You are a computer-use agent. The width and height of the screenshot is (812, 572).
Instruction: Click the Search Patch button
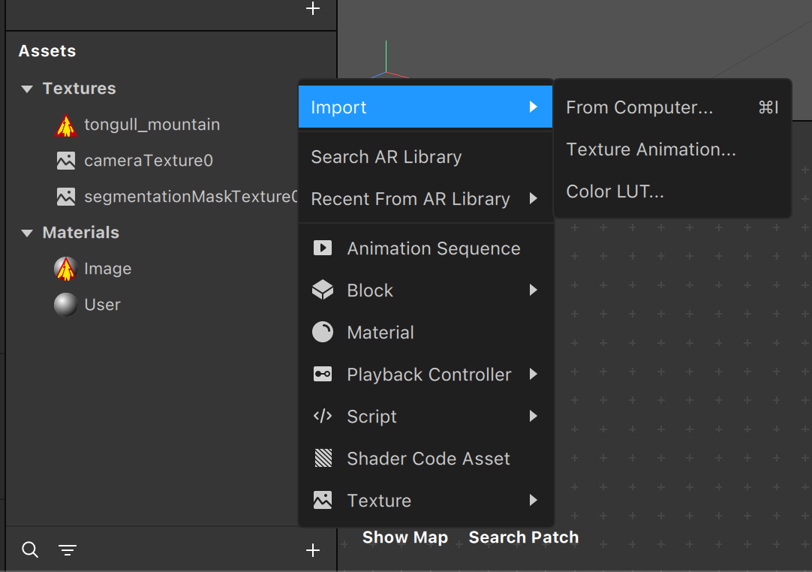click(524, 537)
